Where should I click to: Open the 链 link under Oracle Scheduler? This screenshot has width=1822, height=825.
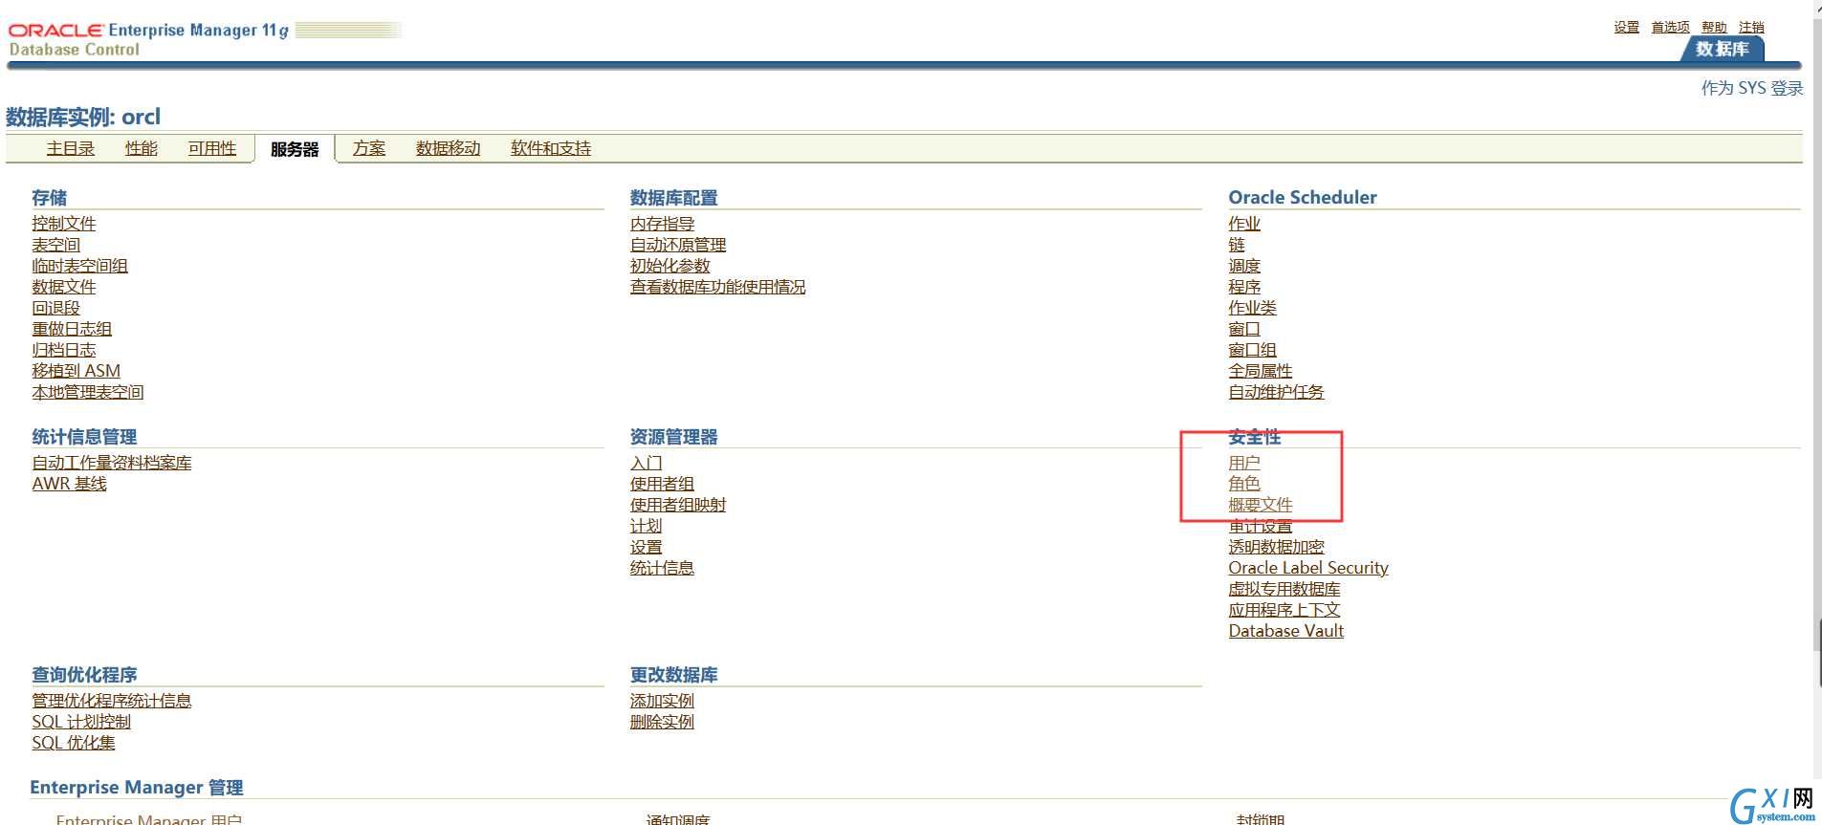coord(1237,244)
